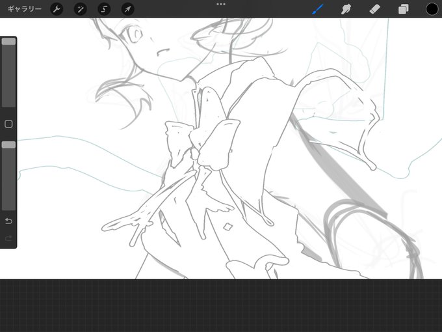Click the brush opacity slider handle
Viewport: 442px width, 332px height.
8,145
